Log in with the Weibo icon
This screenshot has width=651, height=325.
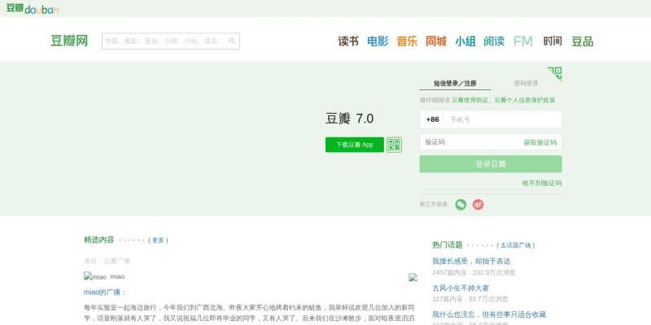[x=478, y=205]
